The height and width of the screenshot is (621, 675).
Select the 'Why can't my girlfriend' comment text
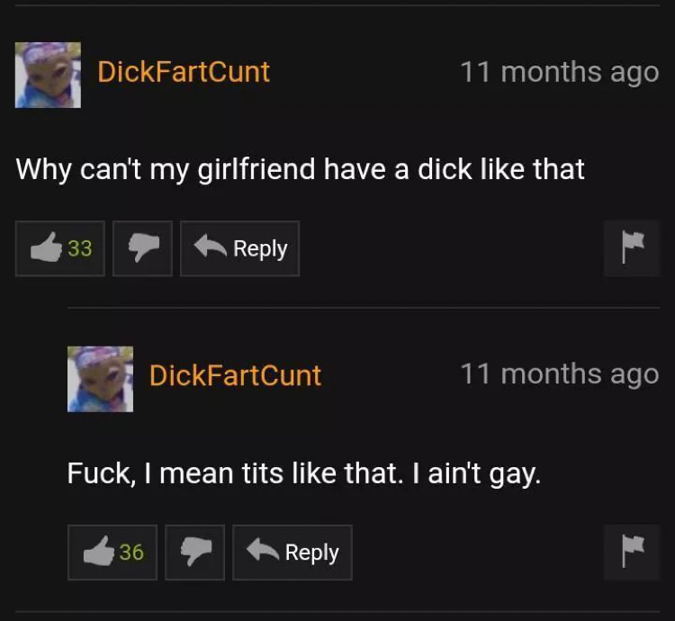(x=300, y=169)
